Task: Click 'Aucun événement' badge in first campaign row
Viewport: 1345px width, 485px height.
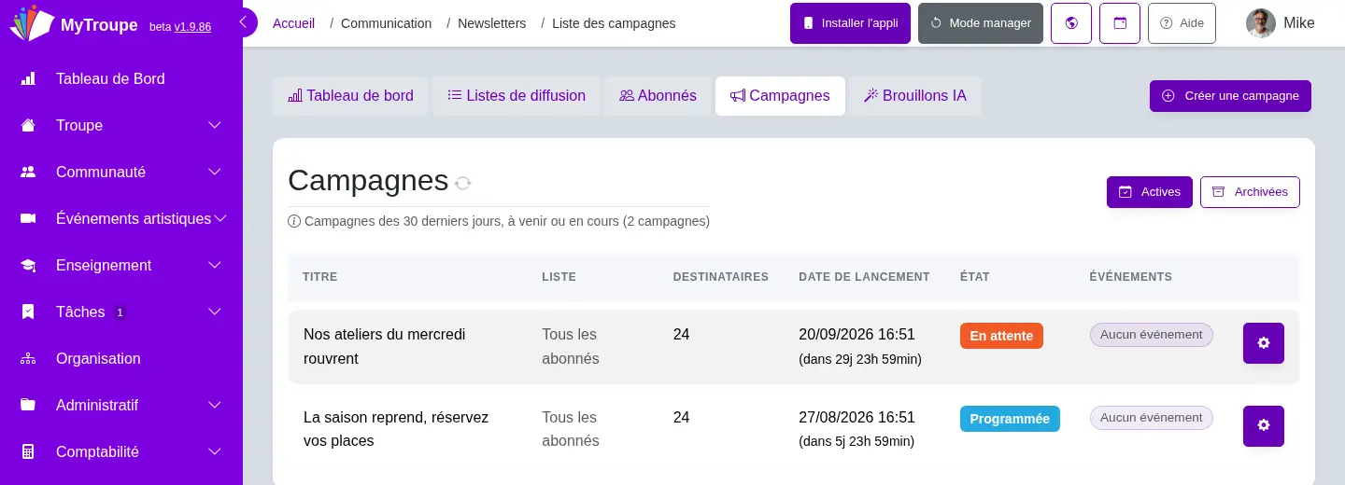Action: 1152,335
